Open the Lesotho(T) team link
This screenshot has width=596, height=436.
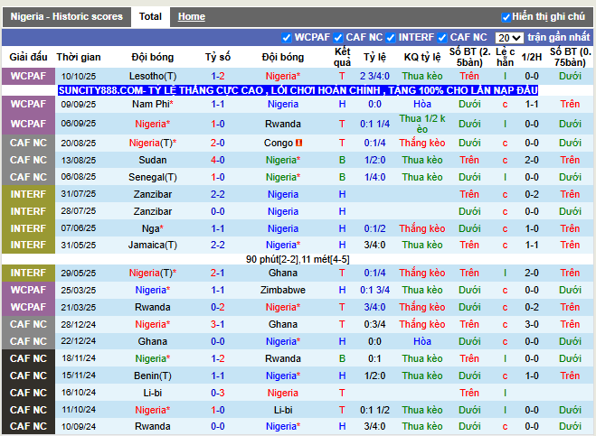pos(153,77)
